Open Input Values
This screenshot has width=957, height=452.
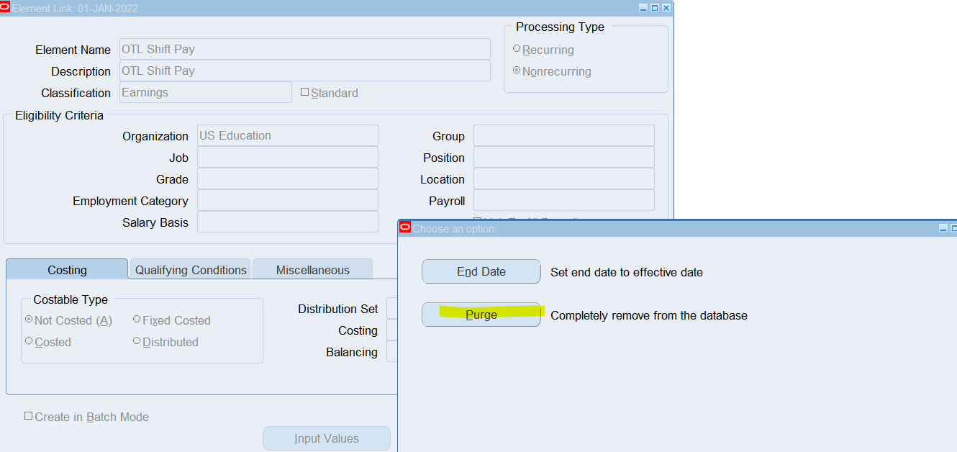[326, 438]
